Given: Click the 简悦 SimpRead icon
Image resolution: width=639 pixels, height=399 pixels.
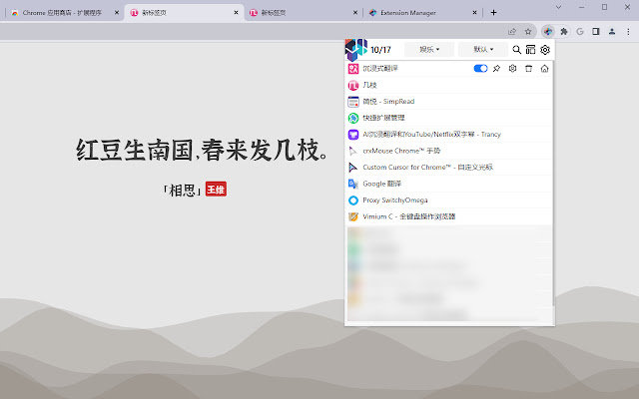Looking at the screenshot, I should pyautogui.click(x=353, y=102).
